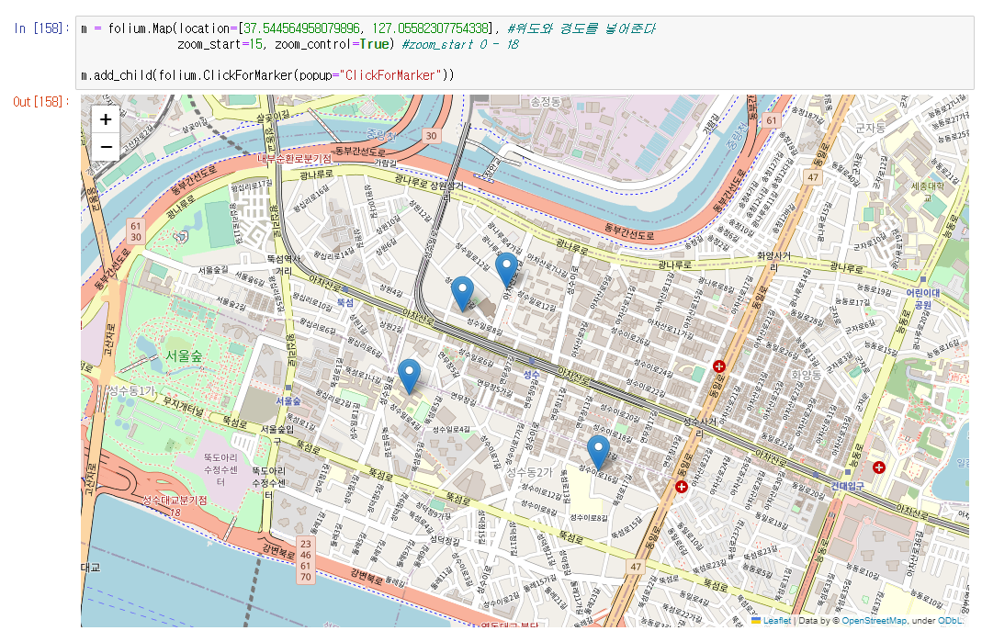Screen dimensions: 982x642
Task: Click the route 30 shield near 중랑천
Action: pos(431,136)
